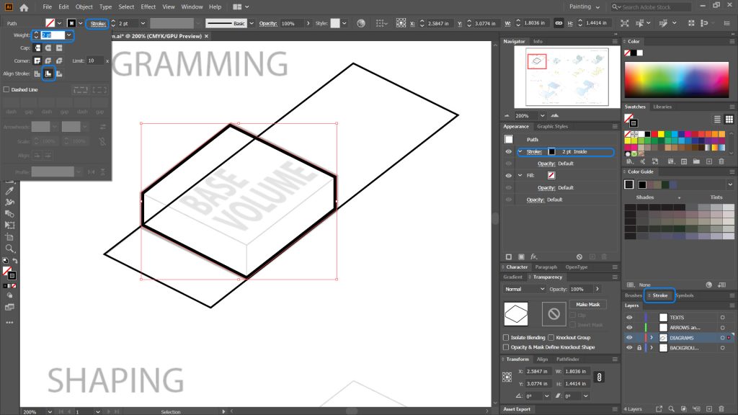Viewport: 738px width, 415px height.
Task: Expand the DIAGRAMS layer contents
Action: tap(652, 336)
